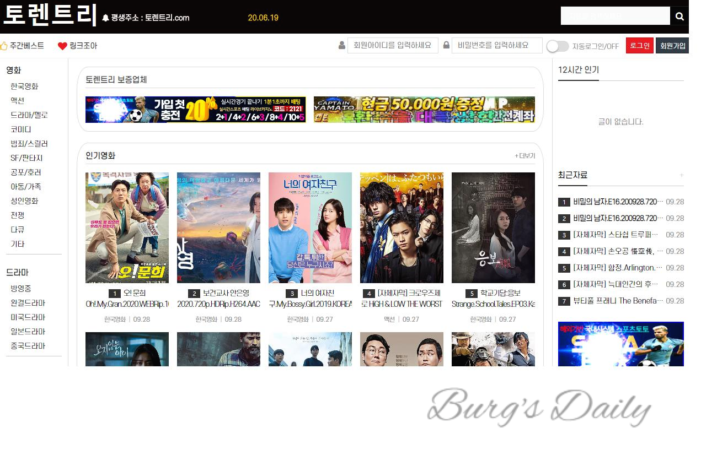Select 범죄/스릴러 category in sidebar
Image resolution: width=701 pixels, height=455 pixels.
29,144
